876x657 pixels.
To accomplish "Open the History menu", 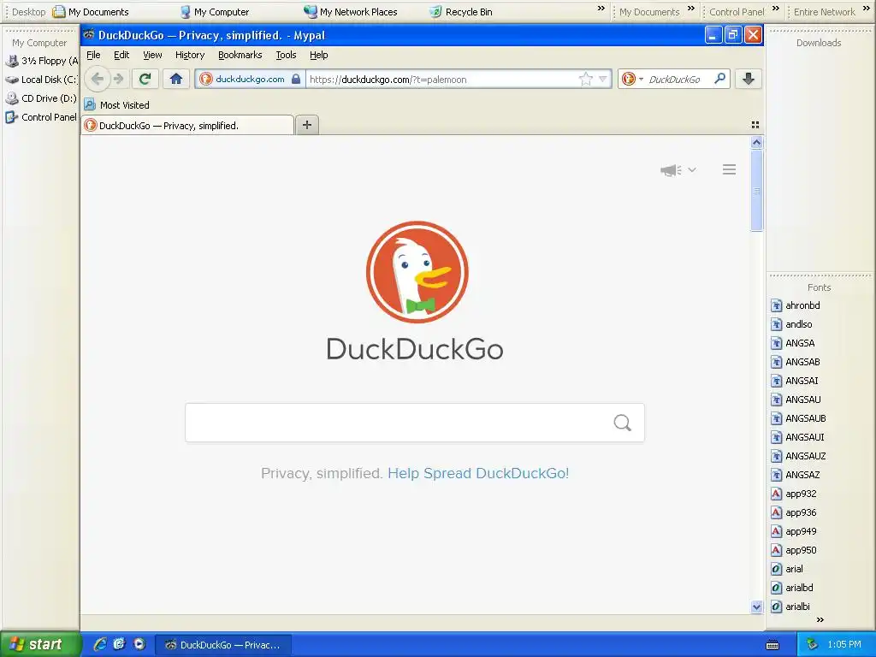I will pyautogui.click(x=189, y=55).
